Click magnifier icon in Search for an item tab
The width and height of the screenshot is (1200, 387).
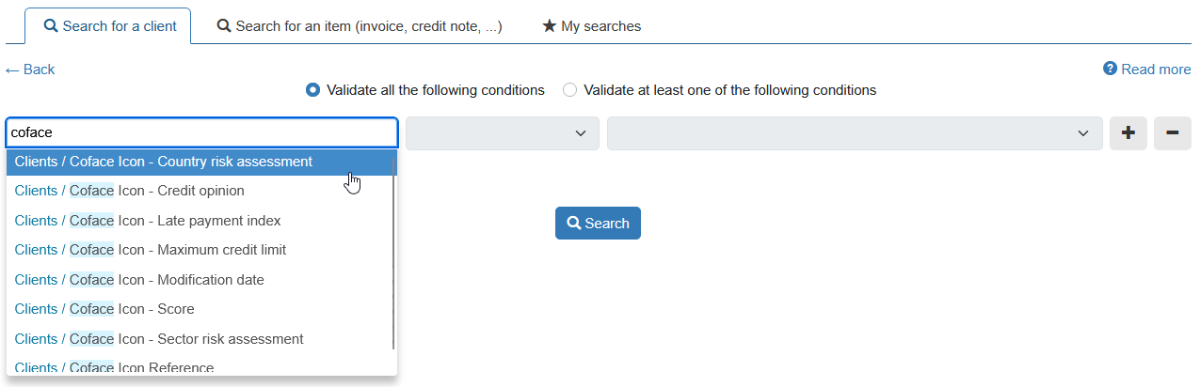[224, 26]
